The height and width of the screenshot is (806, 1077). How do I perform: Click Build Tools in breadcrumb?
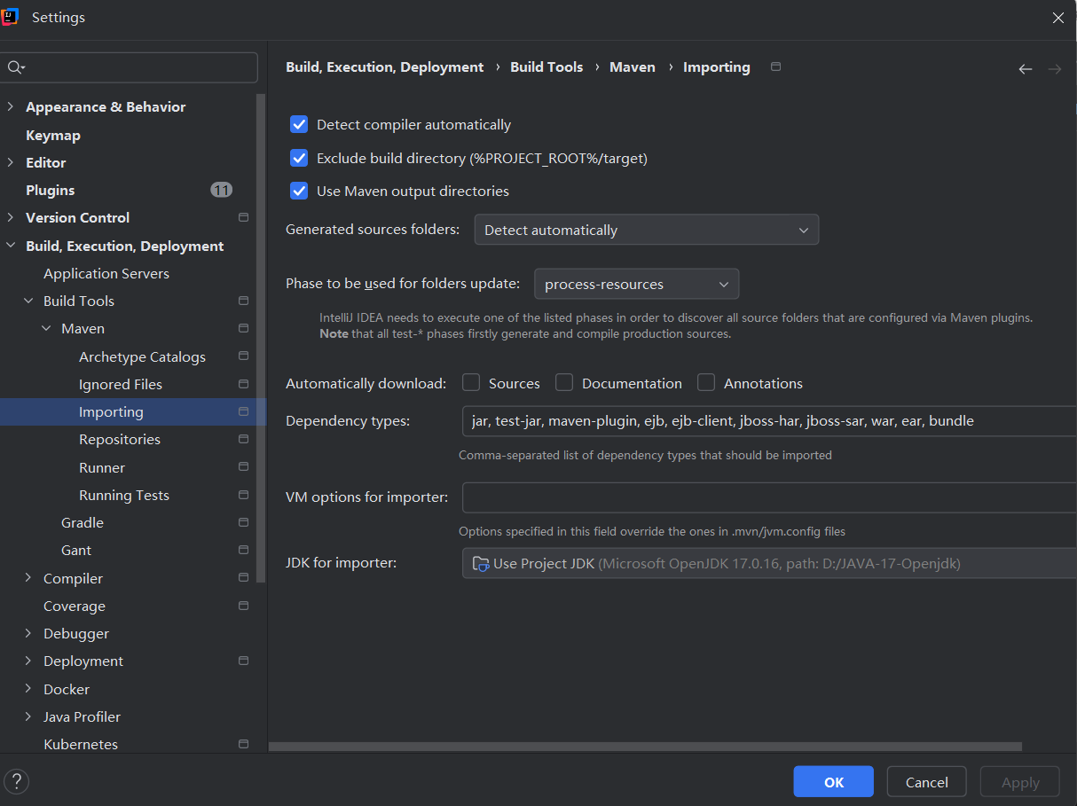pyautogui.click(x=546, y=67)
